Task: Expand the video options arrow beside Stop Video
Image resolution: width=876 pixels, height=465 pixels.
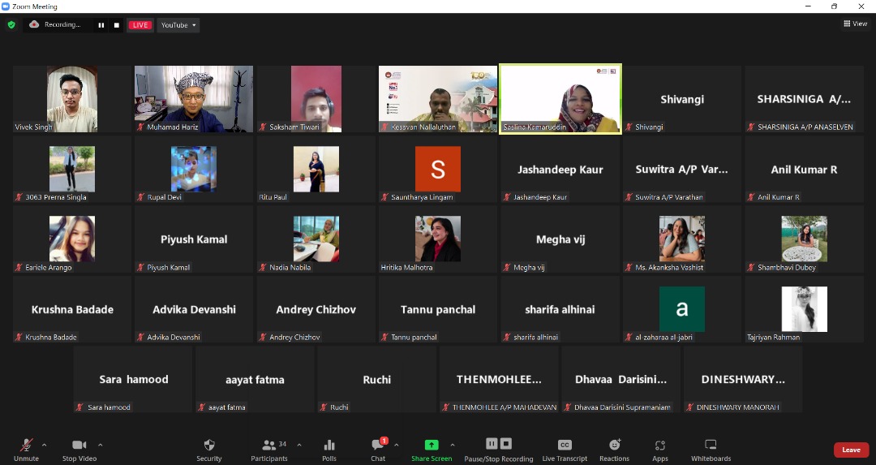Action: click(x=101, y=445)
